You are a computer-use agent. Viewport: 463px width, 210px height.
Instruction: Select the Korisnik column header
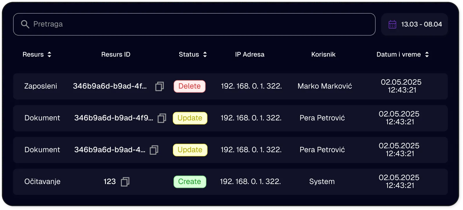tap(323, 54)
